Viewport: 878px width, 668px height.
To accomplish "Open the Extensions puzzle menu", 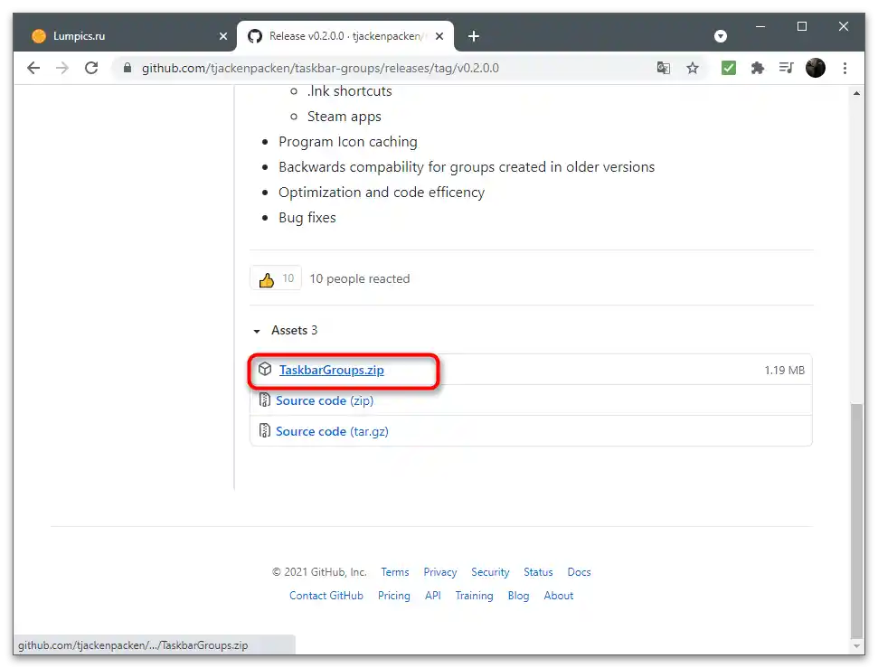I will [x=758, y=69].
